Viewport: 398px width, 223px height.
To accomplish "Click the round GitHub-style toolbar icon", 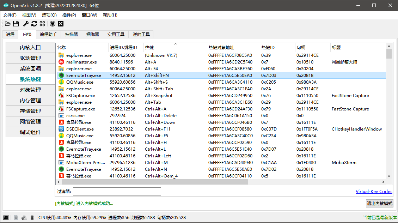I will click(x=53, y=24).
